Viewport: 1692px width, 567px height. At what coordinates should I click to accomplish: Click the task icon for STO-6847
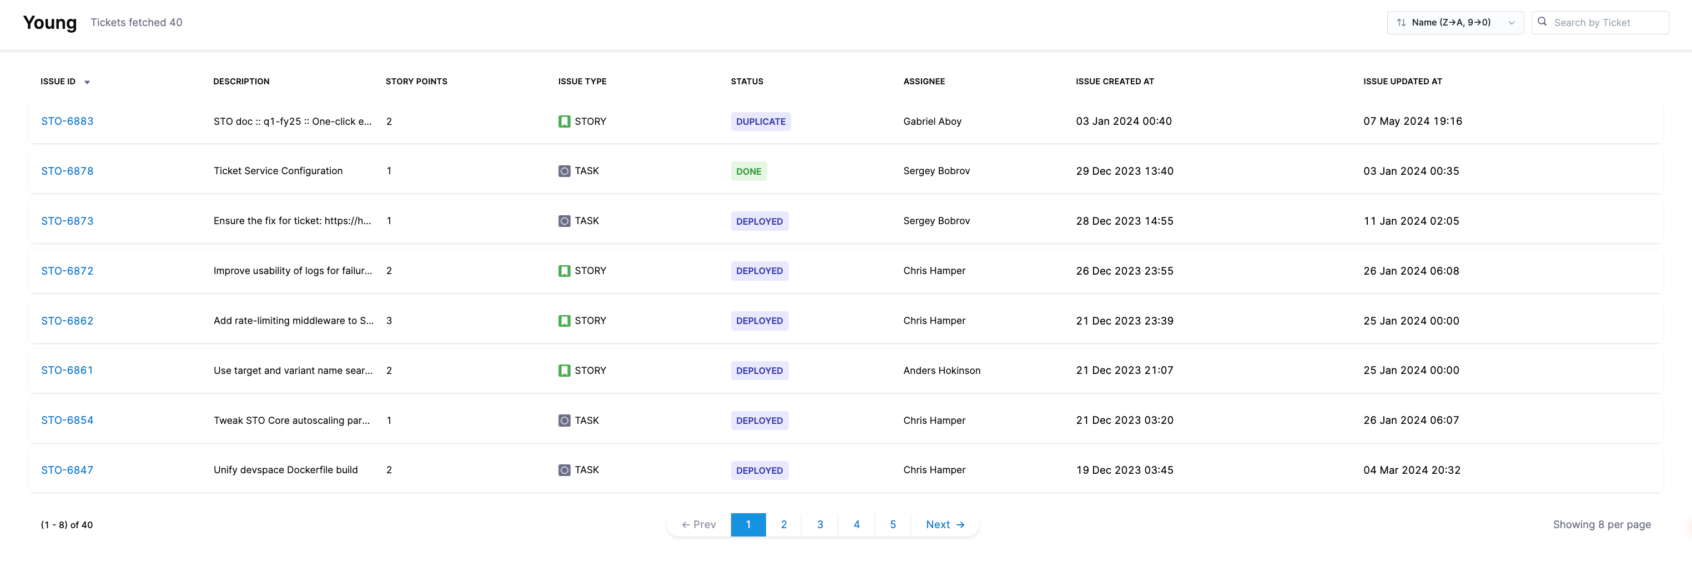563,470
